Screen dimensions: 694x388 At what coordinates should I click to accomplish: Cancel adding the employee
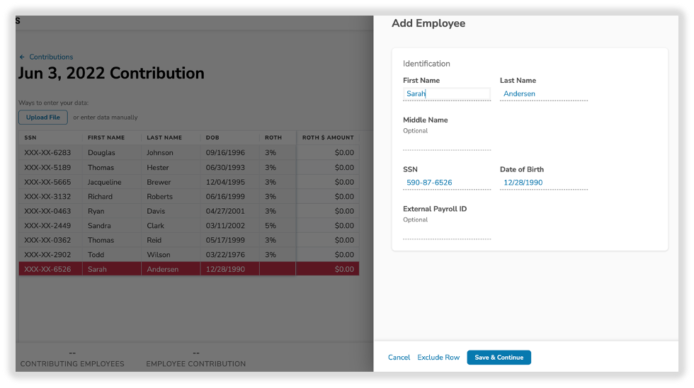coord(399,358)
